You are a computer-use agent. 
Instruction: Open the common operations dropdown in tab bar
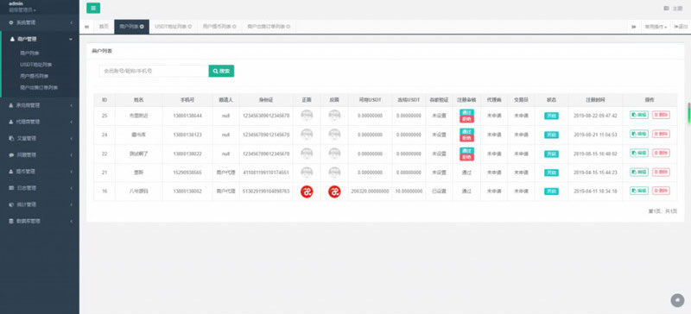[656, 27]
